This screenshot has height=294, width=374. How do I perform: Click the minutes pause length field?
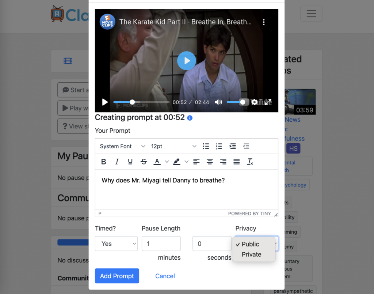[161, 244]
